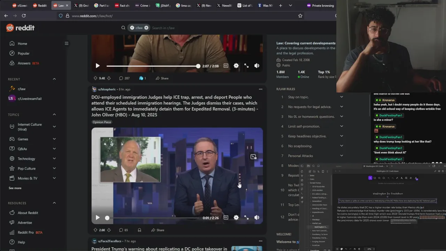This screenshot has height=251, width=446.
Task: Click See more under Topics
Action: tap(15, 188)
